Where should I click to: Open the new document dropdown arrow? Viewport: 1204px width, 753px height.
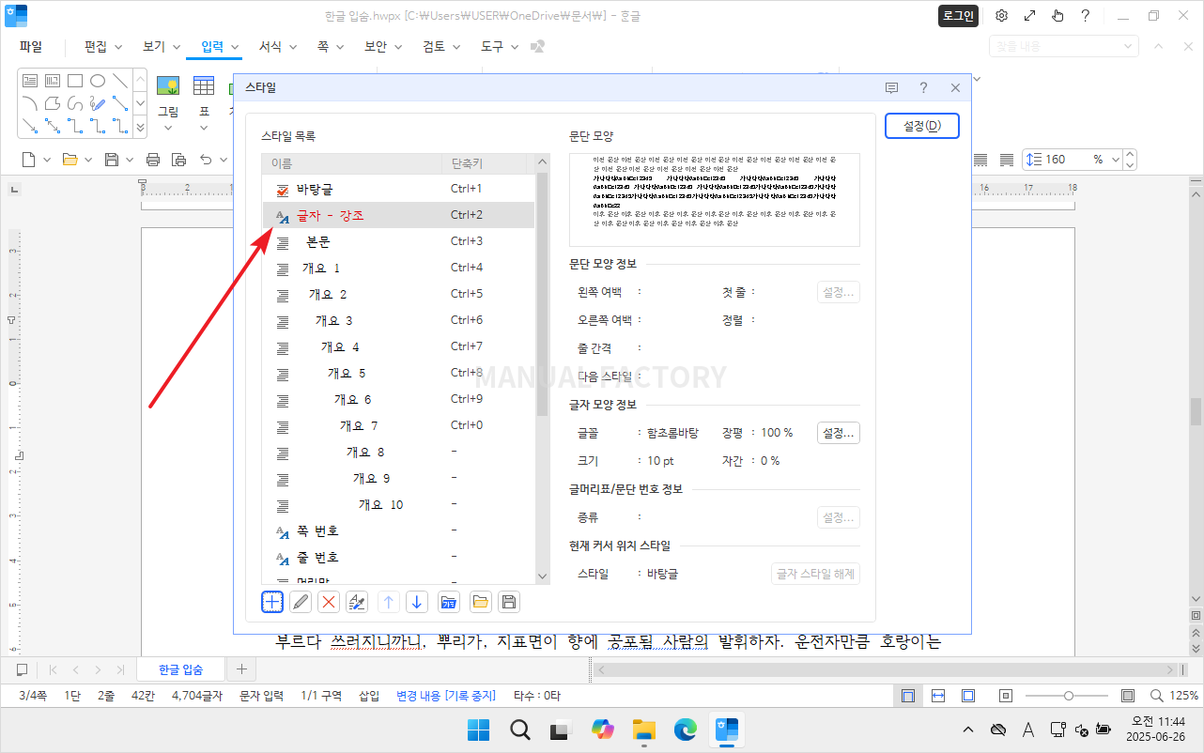coord(47,160)
